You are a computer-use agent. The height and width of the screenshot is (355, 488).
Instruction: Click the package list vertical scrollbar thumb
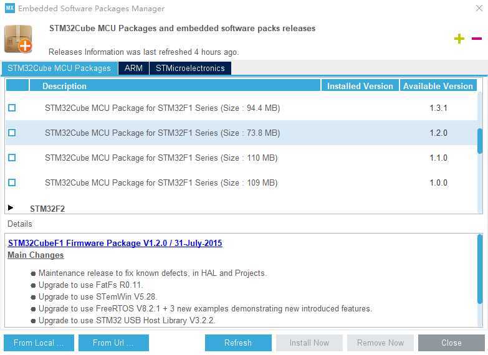pos(480,141)
